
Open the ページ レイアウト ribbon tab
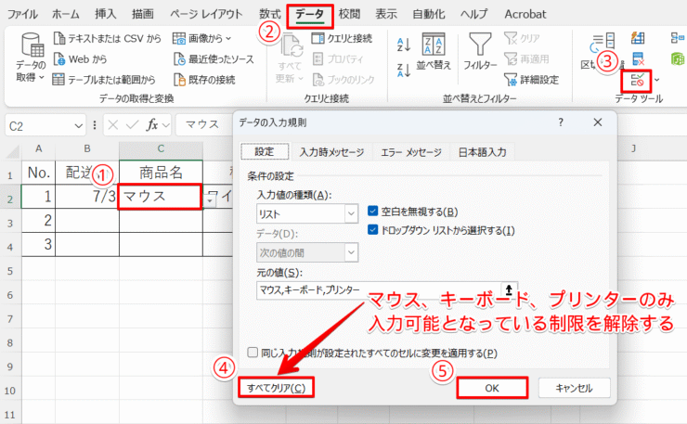206,14
